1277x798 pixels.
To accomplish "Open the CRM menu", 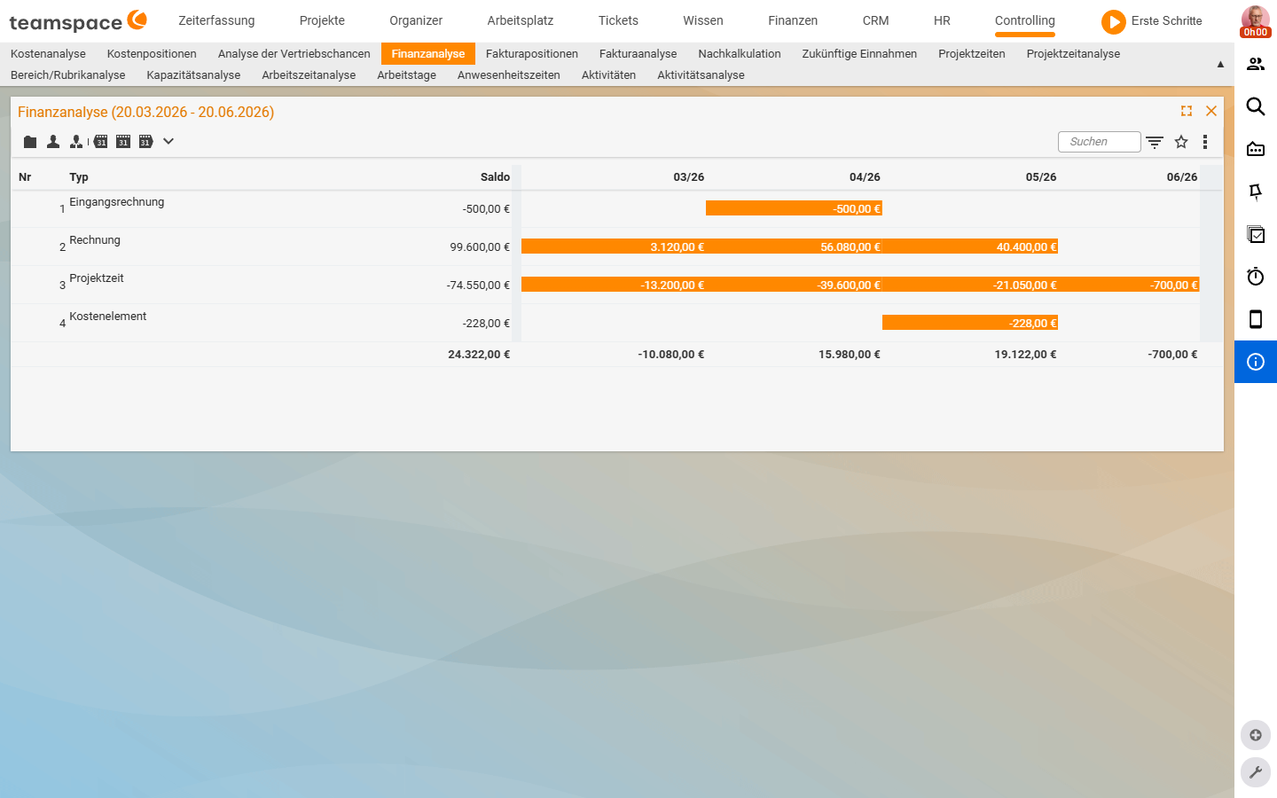I will coord(876,20).
